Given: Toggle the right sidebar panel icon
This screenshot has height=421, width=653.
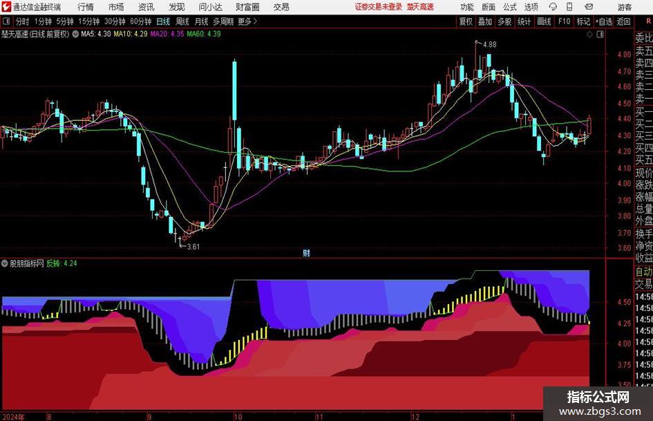Looking at the screenshot, I should tap(600, 35).
